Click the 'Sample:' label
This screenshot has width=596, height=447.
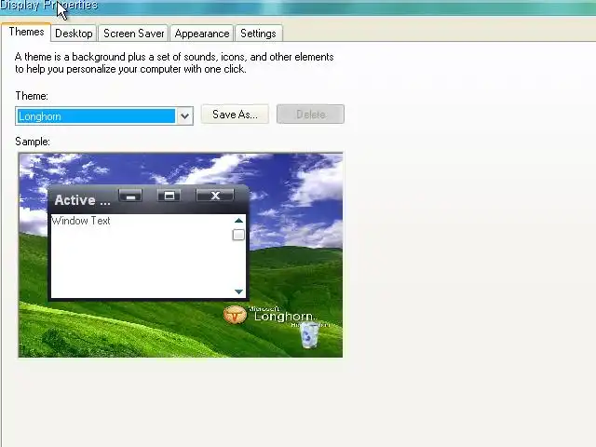33,142
